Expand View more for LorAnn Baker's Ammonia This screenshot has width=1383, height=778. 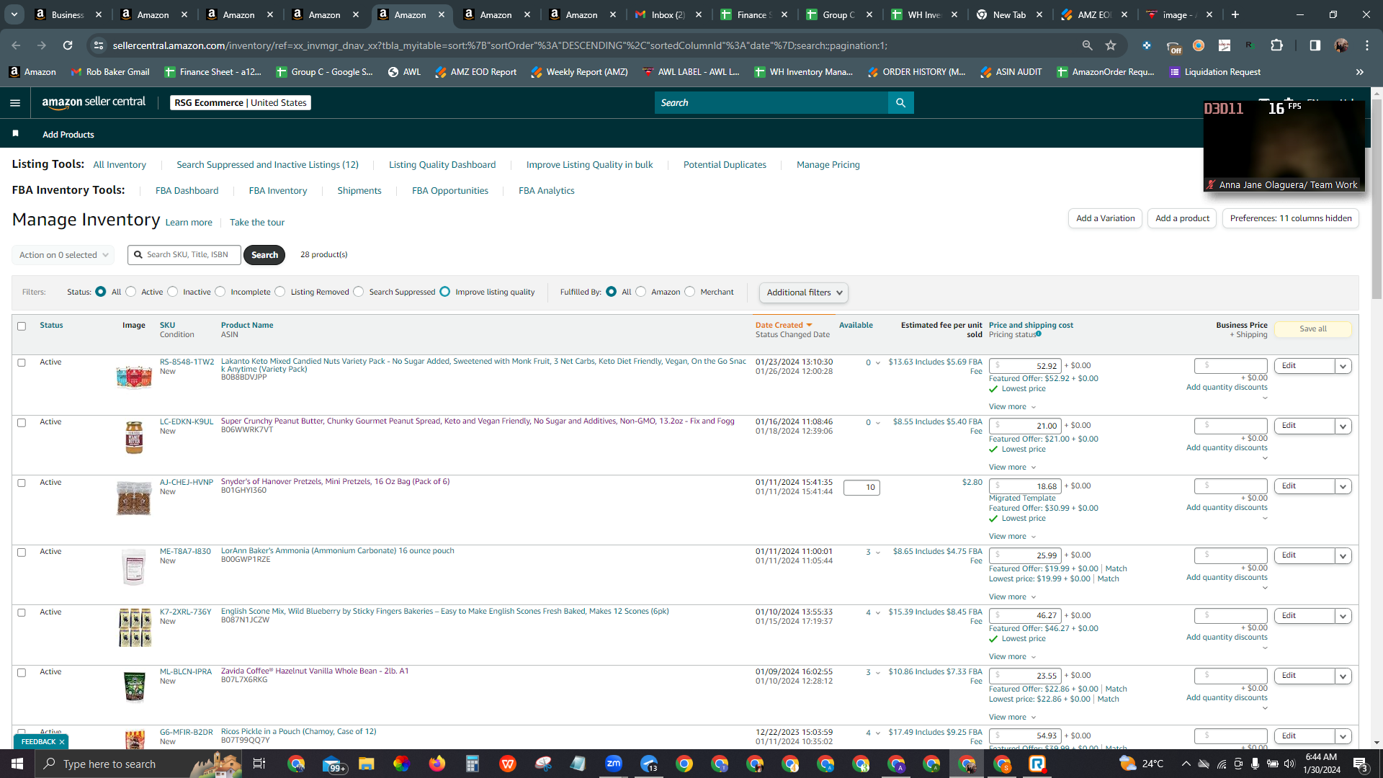click(1012, 597)
